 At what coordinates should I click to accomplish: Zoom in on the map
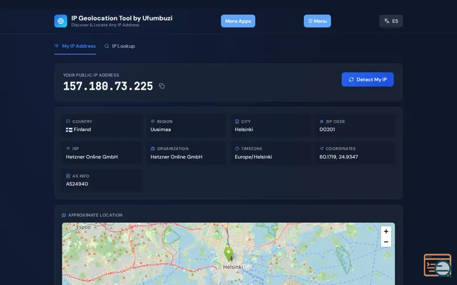point(386,231)
